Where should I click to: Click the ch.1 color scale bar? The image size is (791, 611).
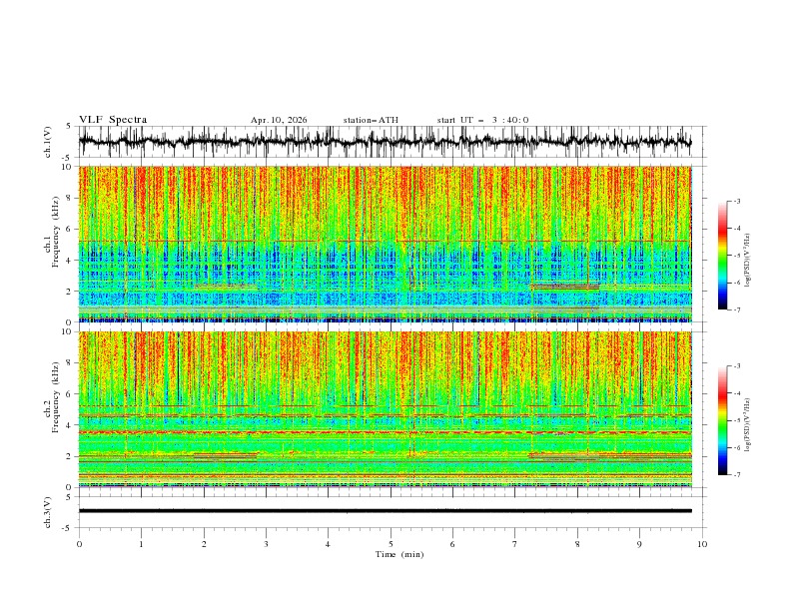tap(722, 255)
